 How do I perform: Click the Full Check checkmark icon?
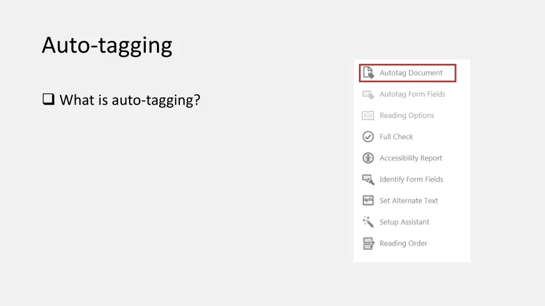(x=368, y=137)
